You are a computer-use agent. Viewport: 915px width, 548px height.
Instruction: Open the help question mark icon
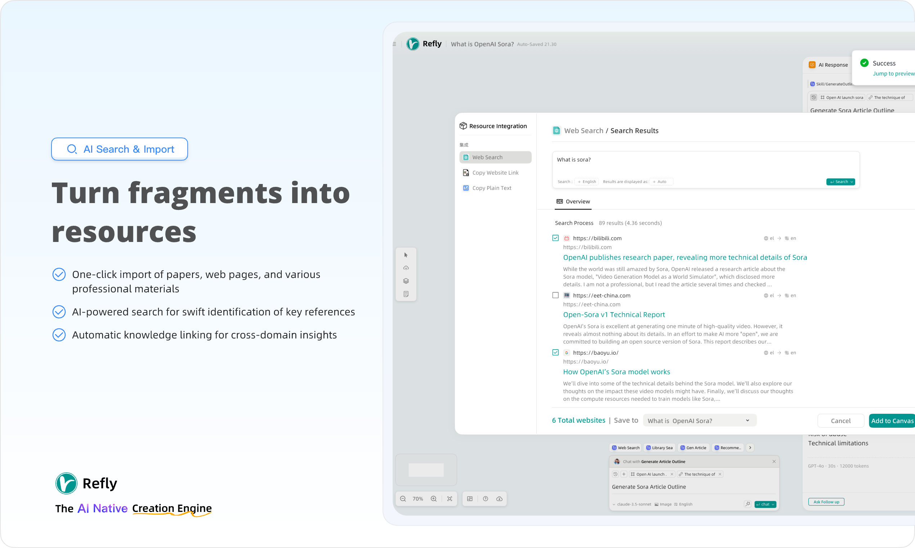pyautogui.click(x=485, y=499)
